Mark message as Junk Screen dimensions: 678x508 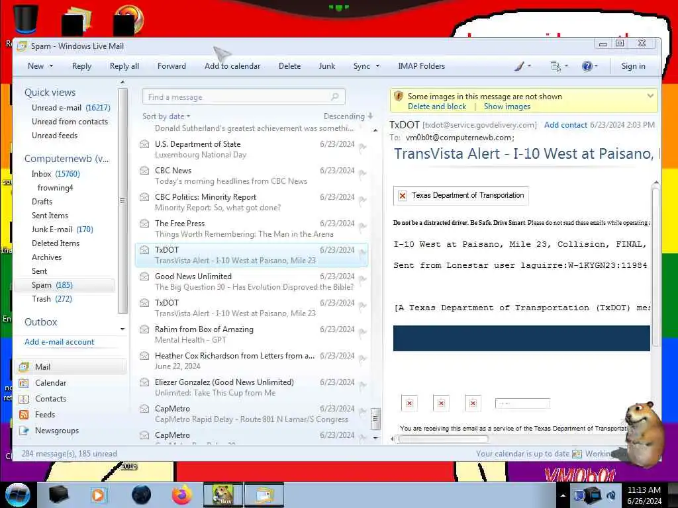327,66
